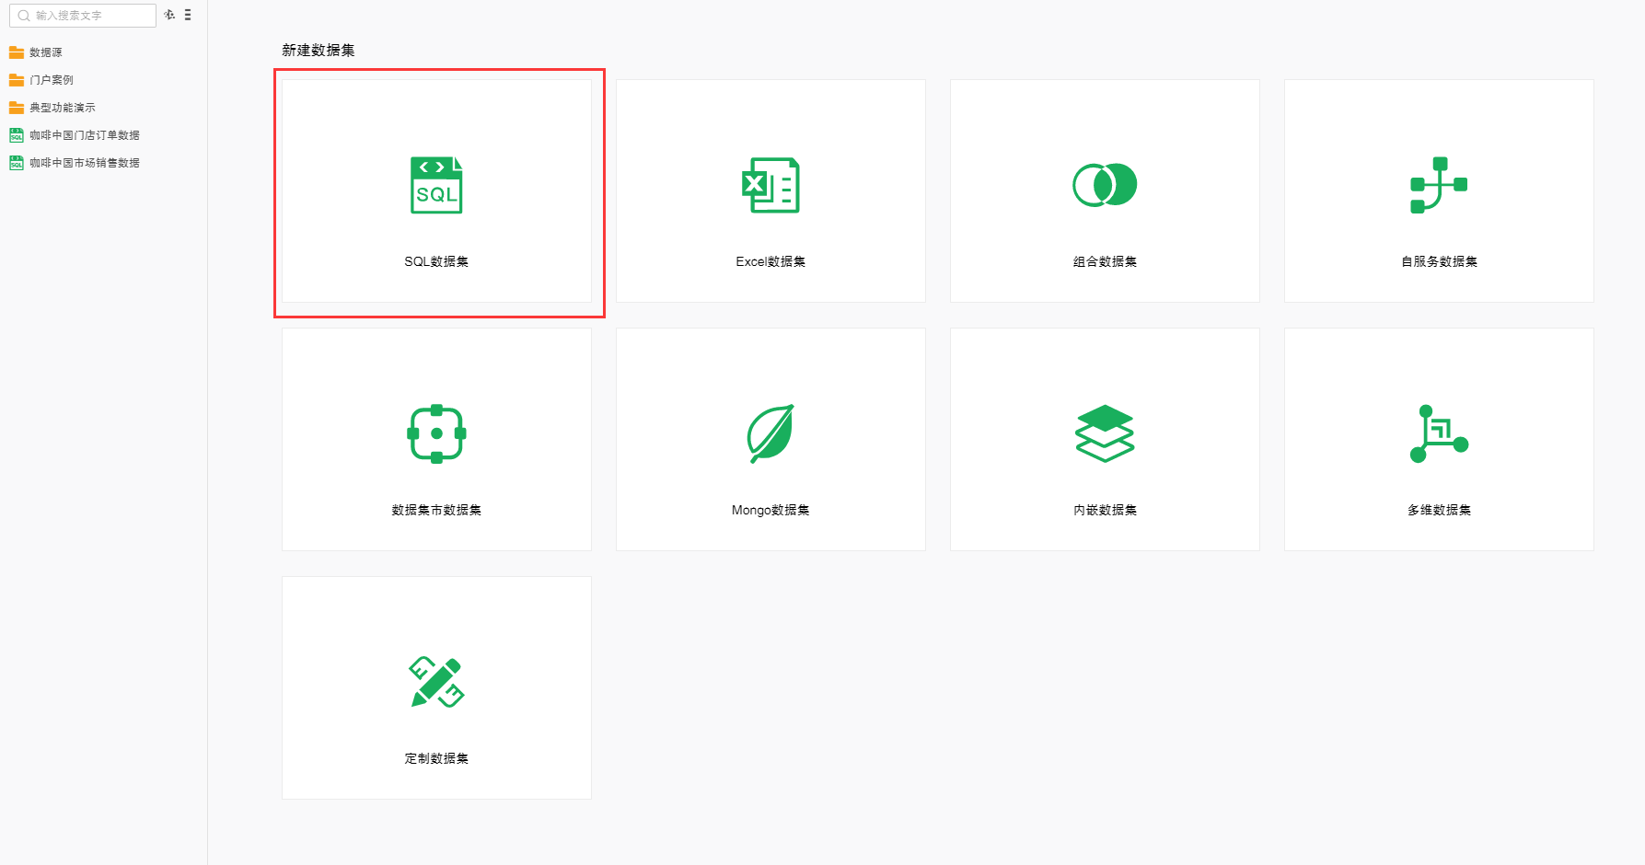The height and width of the screenshot is (865, 1645).
Task: Open the 定制数据集 pencil-ruler card
Action: (x=436, y=687)
